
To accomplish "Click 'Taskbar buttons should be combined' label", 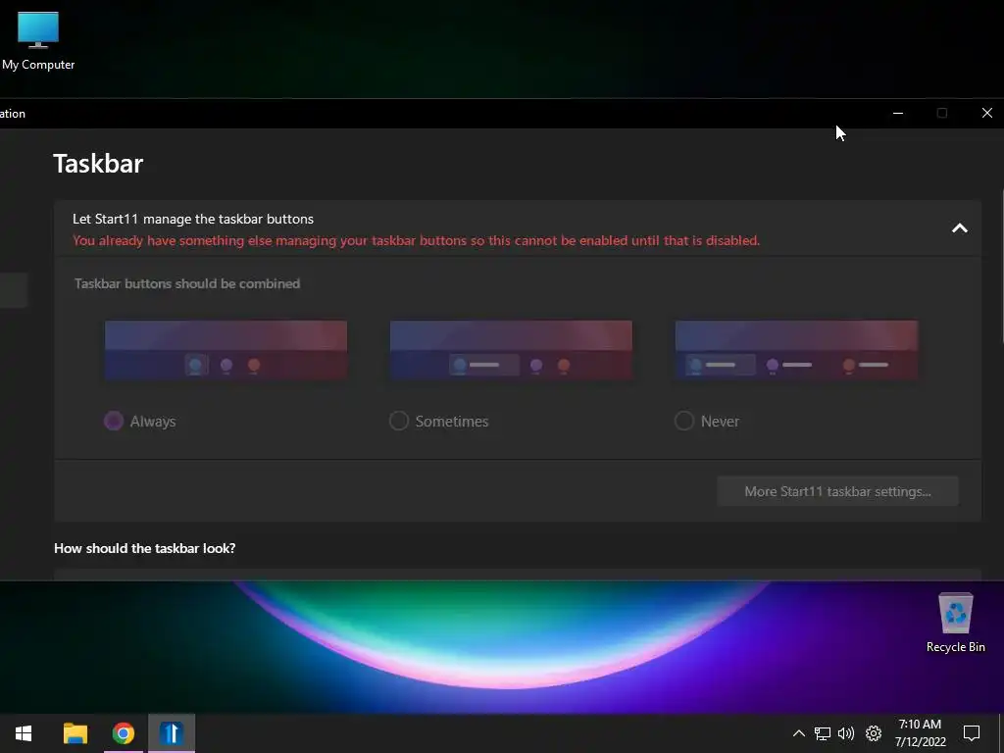I will pos(187,283).
